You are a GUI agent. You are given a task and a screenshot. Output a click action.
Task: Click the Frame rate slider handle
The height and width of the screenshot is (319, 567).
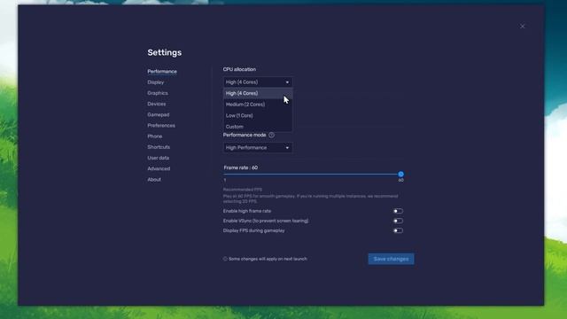[x=400, y=175]
